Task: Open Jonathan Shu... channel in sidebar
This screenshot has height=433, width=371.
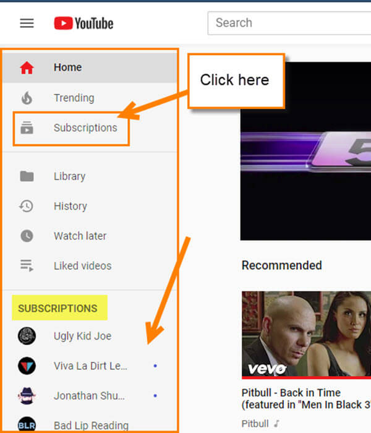Action: click(90, 396)
